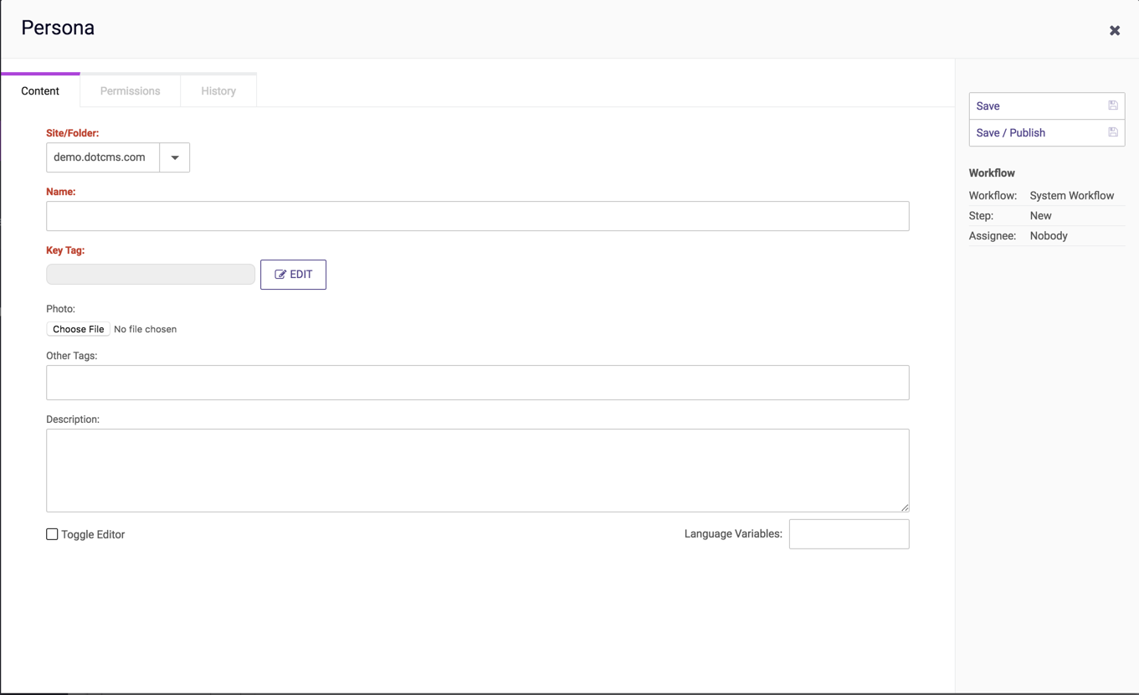
Task: Click the greyed-out Key Tag field
Action: tap(151, 275)
